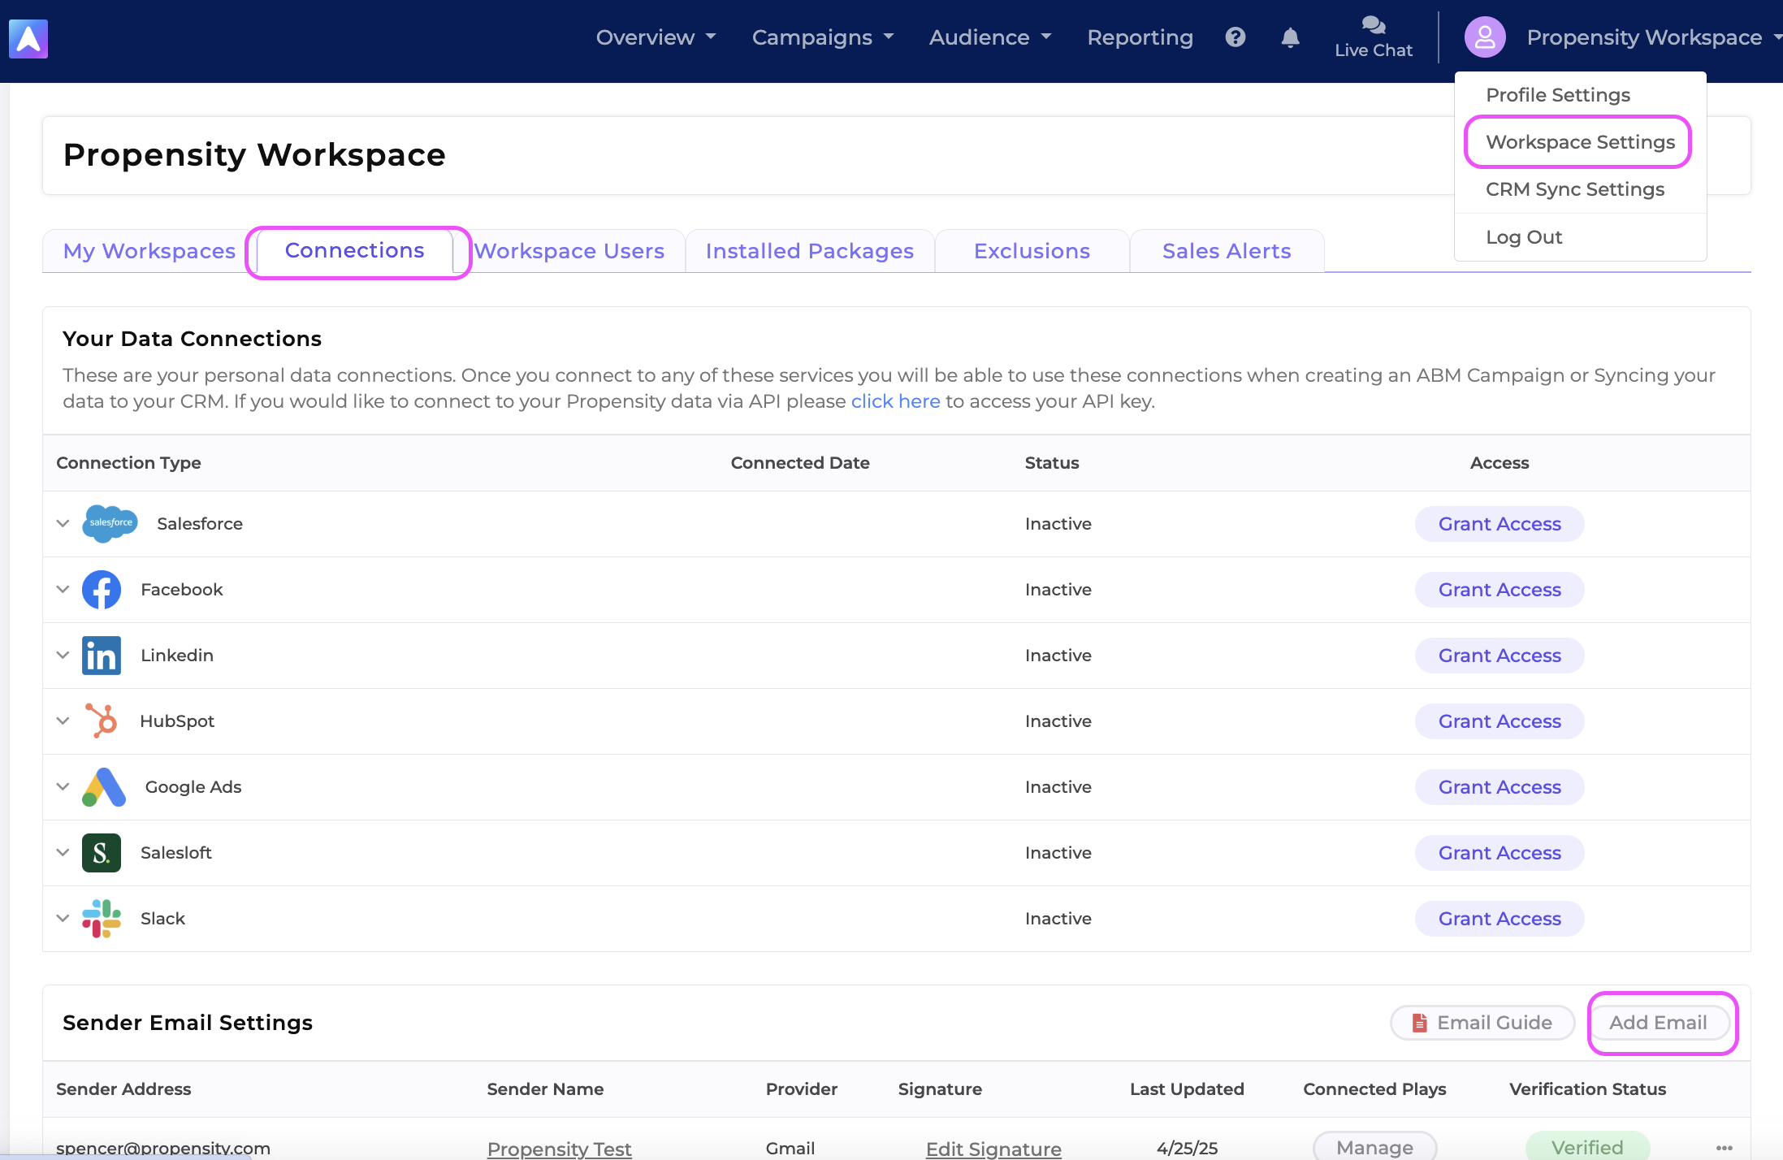This screenshot has height=1160, width=1783.
Task: Click the Add Email button
Action: (1658, 1023)
